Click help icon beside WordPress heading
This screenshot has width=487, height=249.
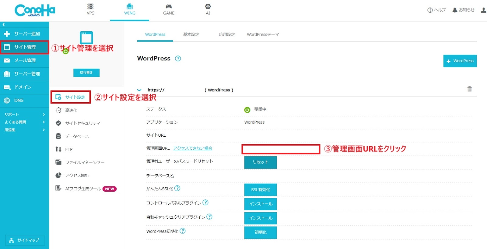(178, 59)
